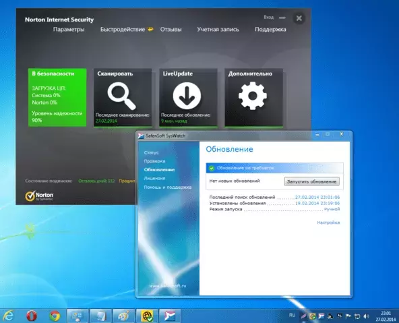This screenshot has height=323, width=399.
Task: Click the Продлить renewal link in Norton
Action: 127,181
